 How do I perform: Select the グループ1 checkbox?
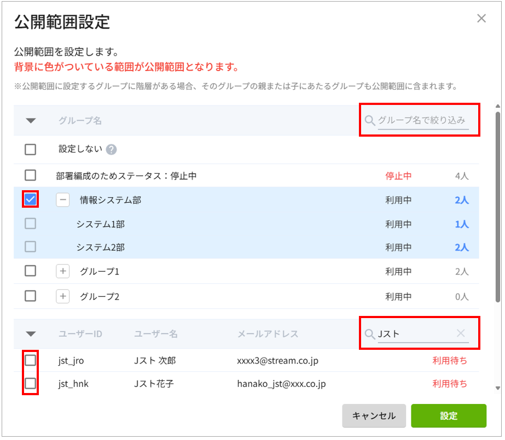click(30, 271)
